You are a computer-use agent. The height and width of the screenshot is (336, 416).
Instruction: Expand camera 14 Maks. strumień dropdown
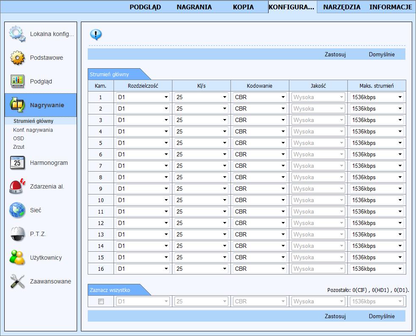(x=377, y=246)
